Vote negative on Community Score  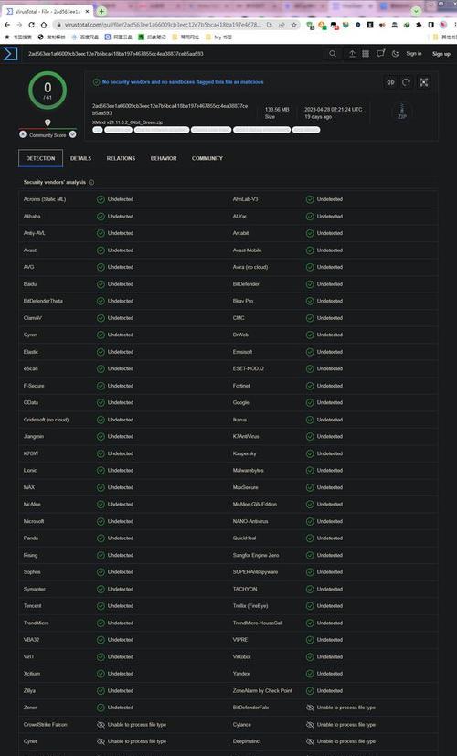click(23, 134)
